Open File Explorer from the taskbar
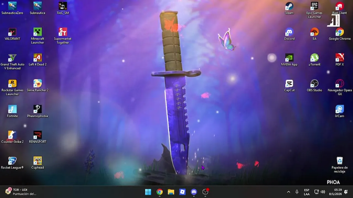Image resolution: width=353 pixels, height=198 pixels. tap(171, 192)
